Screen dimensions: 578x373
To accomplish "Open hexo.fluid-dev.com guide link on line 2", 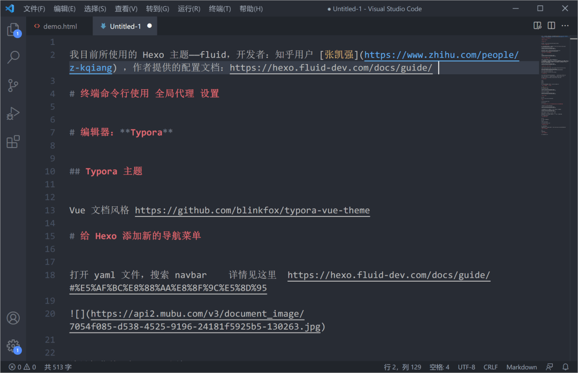I will [331, 68].
